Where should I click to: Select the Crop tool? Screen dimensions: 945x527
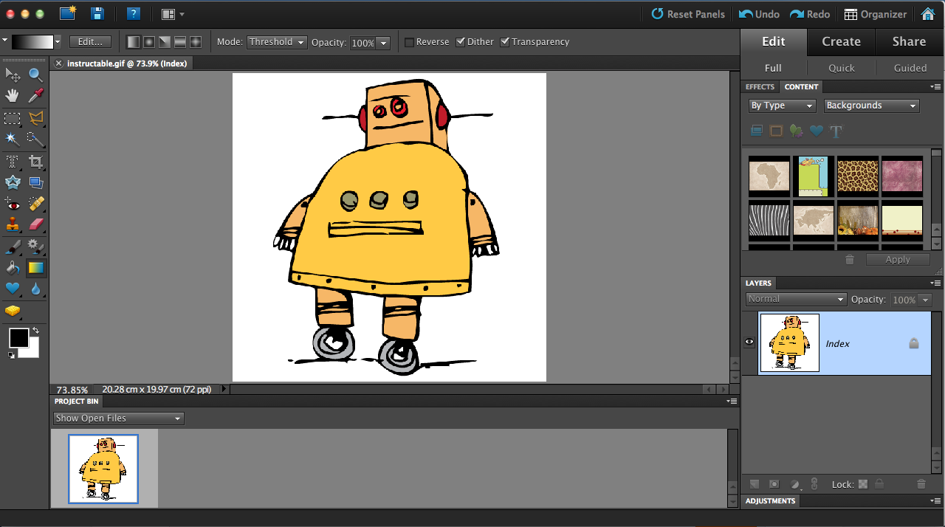35,162
